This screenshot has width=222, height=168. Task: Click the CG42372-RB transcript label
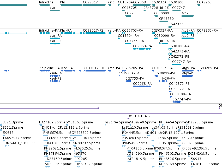179,57
